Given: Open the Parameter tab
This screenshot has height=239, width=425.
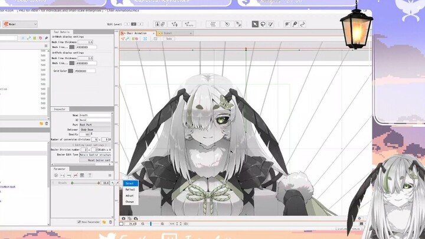Looking at the screenshot, I should pos(60,169).
